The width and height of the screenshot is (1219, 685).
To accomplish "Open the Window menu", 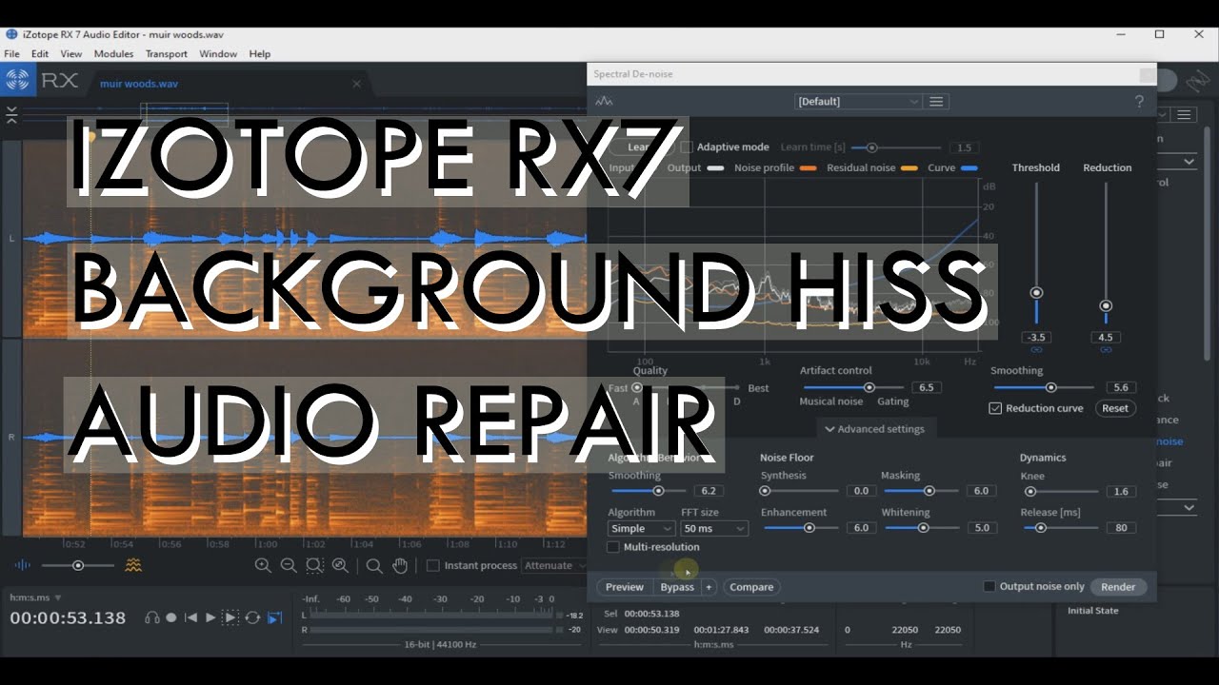I will tap(218, 54).
